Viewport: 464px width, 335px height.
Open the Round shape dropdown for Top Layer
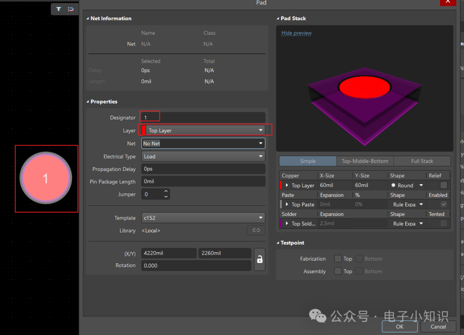(x=407, y=185)
